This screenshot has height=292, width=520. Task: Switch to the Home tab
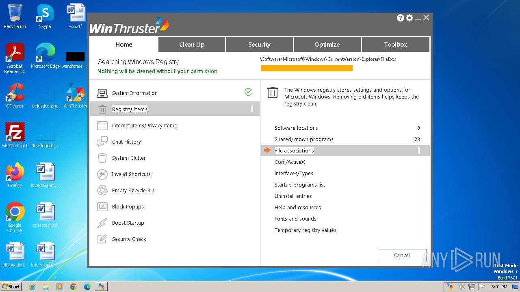coord(123,45)
